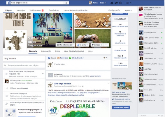Image resolution: width=165 pixels, height=117 pixels.
Task: Open the globe notifications icon
Action: pos(121,3)
